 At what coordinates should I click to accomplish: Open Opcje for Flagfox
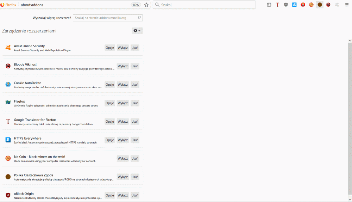point(110,103)
